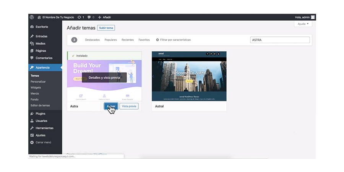Open the Personalizar submenu item
Viewport: 344px width, 172px height.
pyautogui.click(x=38, y=82)
